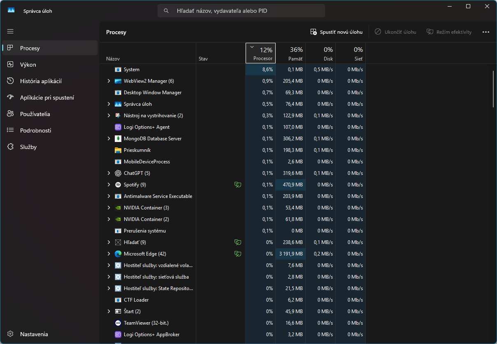Click the Správca úloh process row icon

[118, 104]
